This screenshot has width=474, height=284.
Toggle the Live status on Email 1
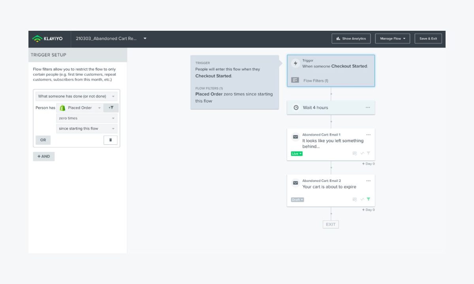pyautogui.click(x=296, y=153)
